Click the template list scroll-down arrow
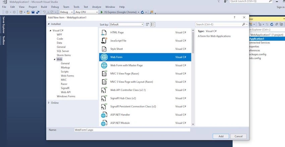This screenshot has height=147, width=285. (x=193, y=125)
